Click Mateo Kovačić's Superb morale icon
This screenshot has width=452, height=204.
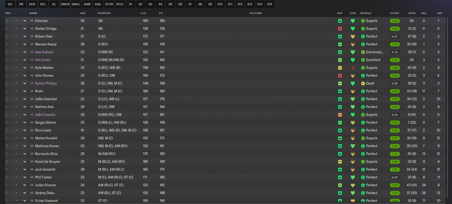[x=363, y=138]
